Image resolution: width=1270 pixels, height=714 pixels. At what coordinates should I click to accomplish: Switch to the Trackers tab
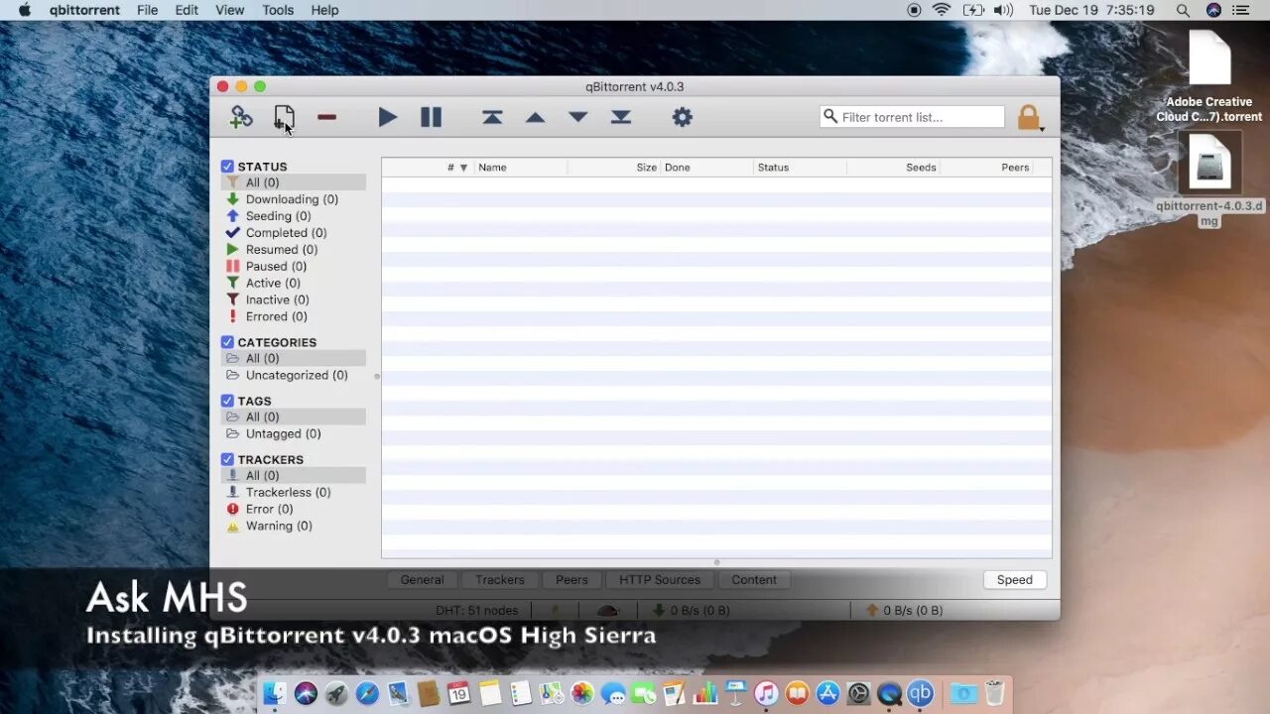tap(500, 580)
